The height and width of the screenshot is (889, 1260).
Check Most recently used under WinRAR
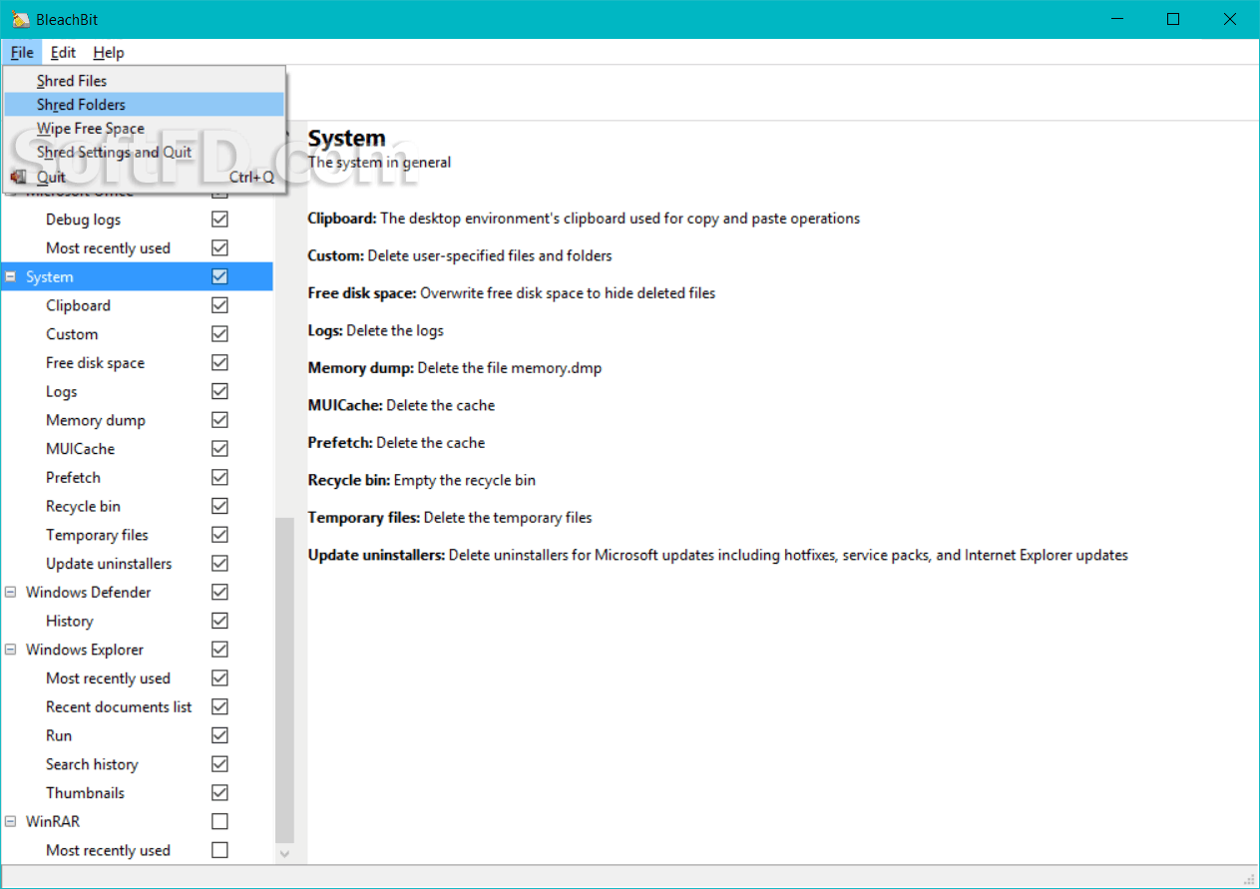click(220, 850)
